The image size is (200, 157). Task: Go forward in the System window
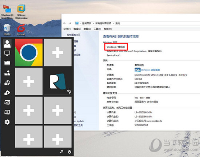[x=70, y=23]
